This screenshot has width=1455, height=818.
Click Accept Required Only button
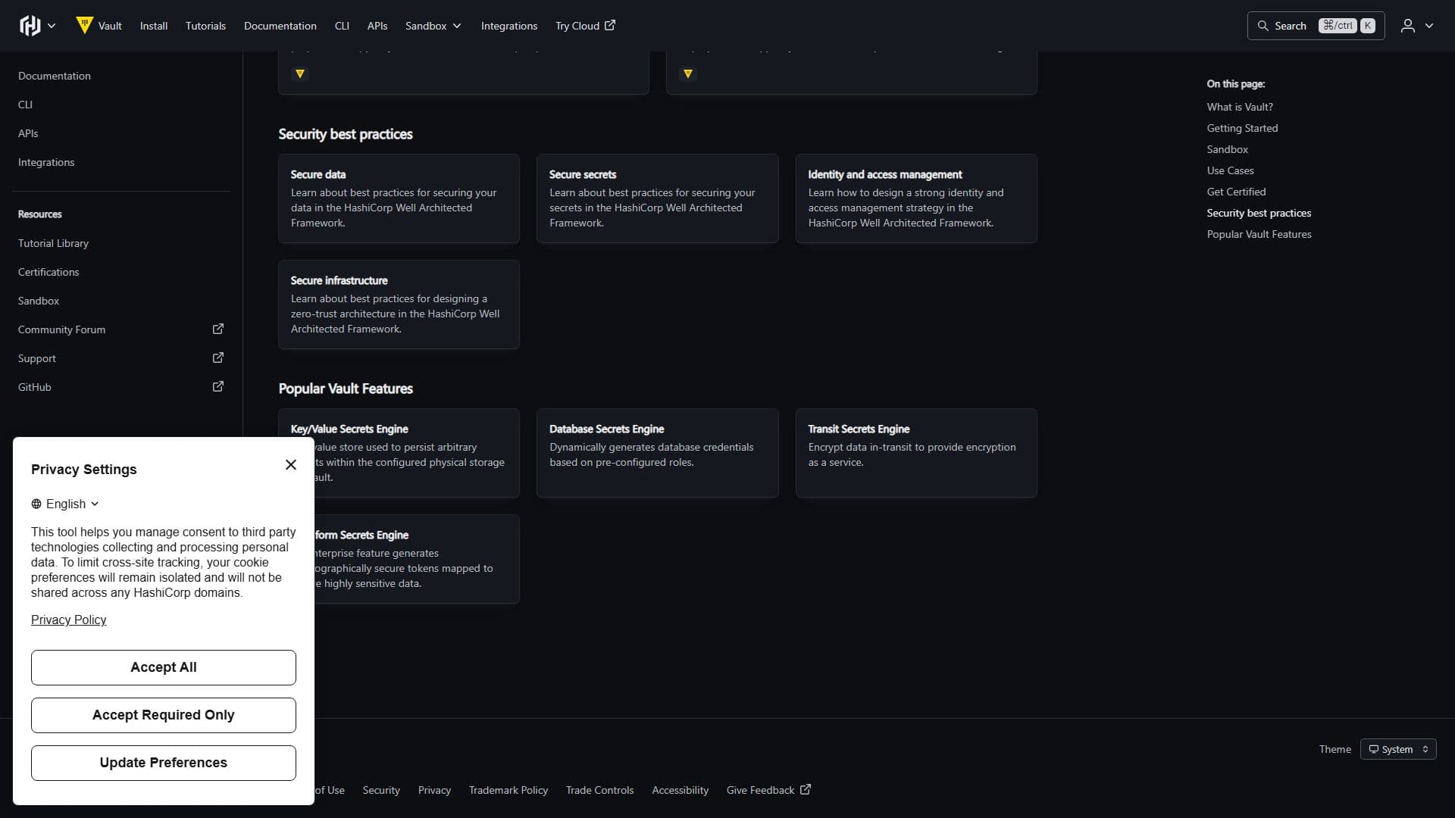164,715
